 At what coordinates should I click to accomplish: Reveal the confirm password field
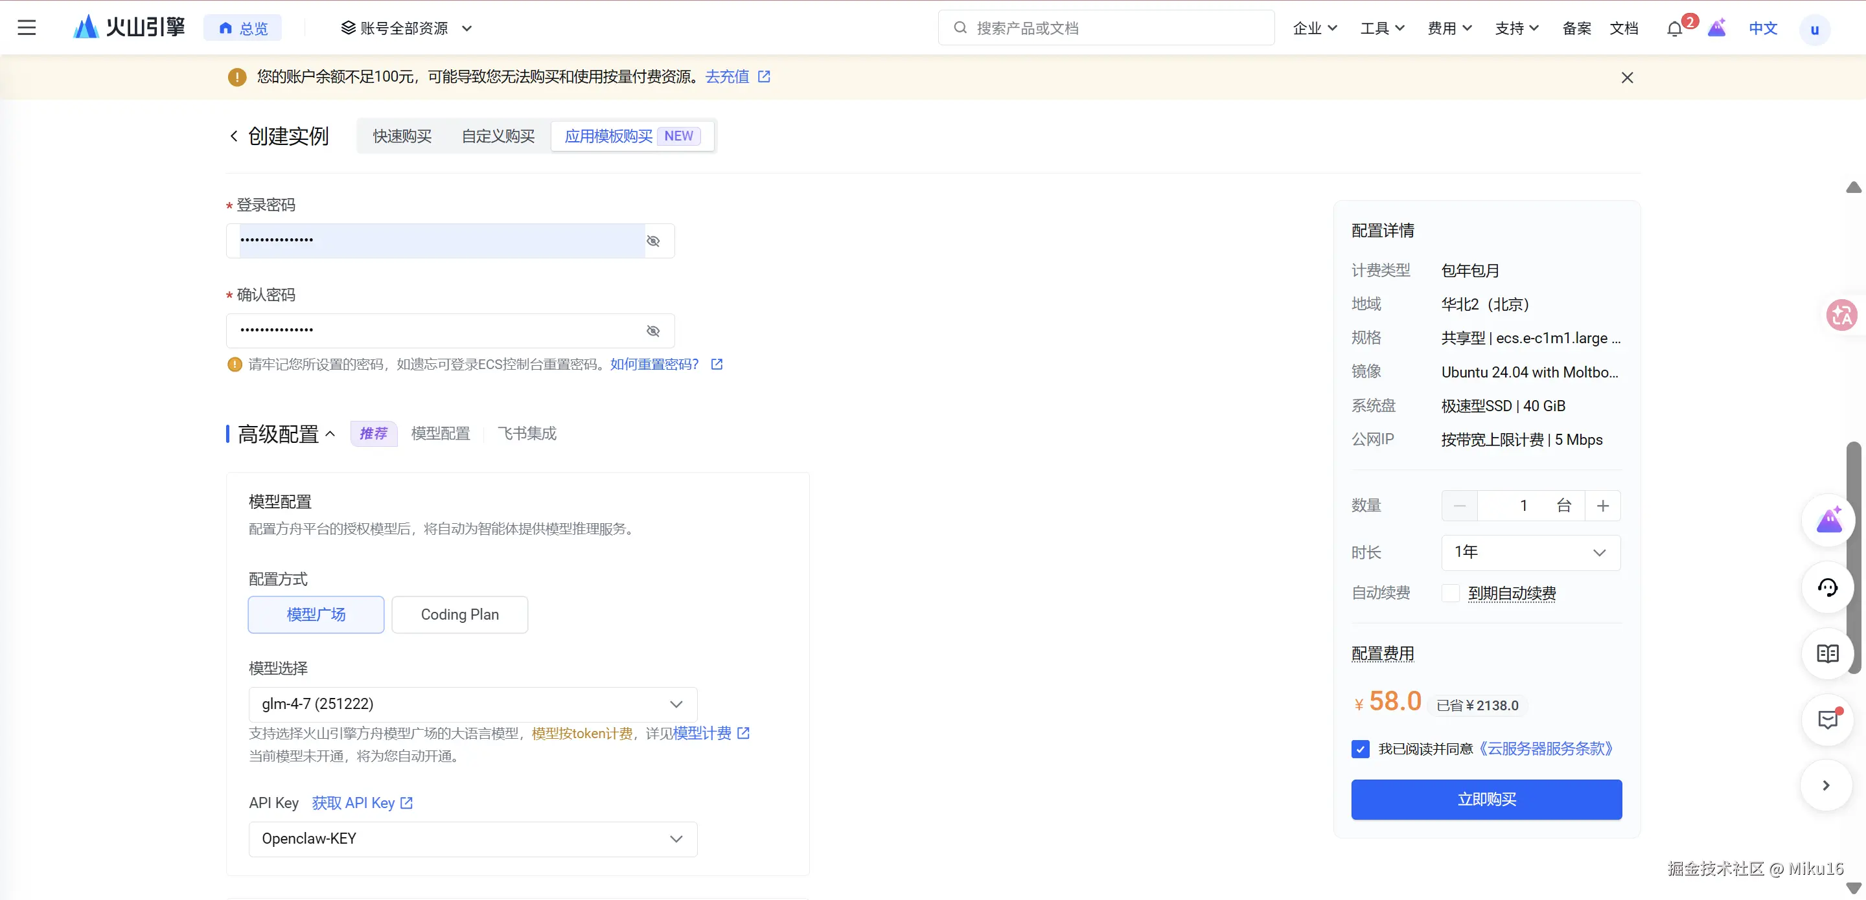tap(652, 331)
